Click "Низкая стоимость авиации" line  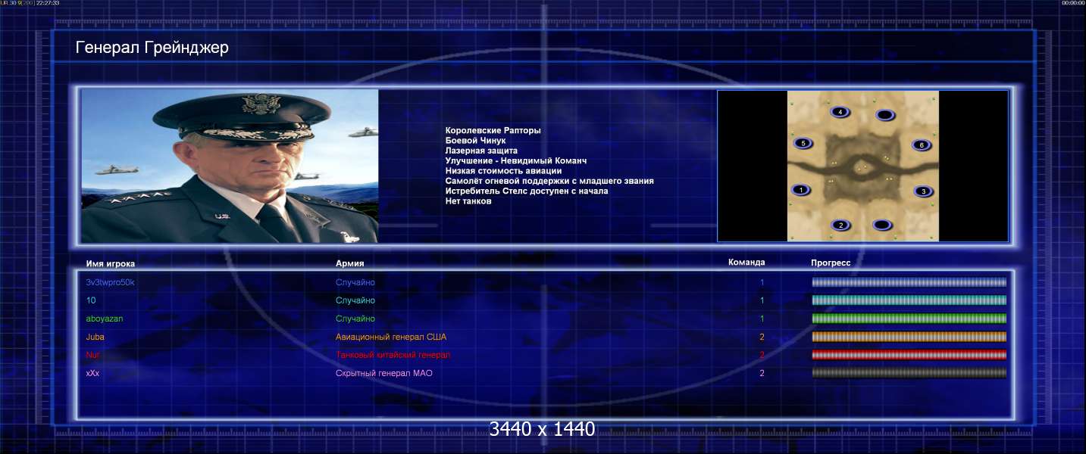[504, 171]
